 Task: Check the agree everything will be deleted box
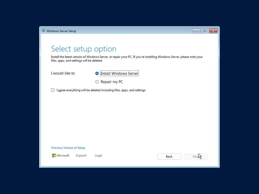[x=53, y=90]
